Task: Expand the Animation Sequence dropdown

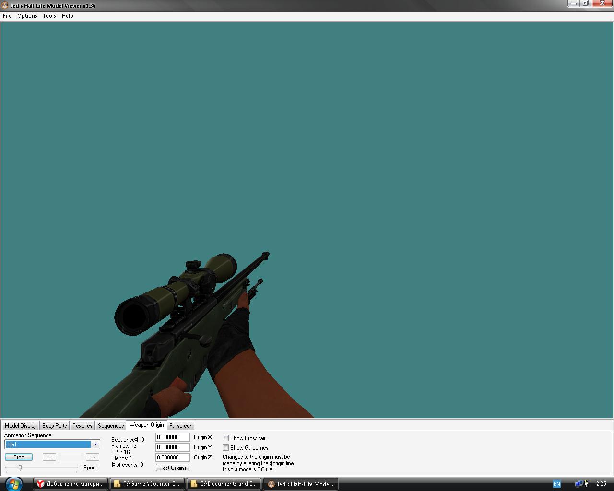Action: click(x=95, y=444)
